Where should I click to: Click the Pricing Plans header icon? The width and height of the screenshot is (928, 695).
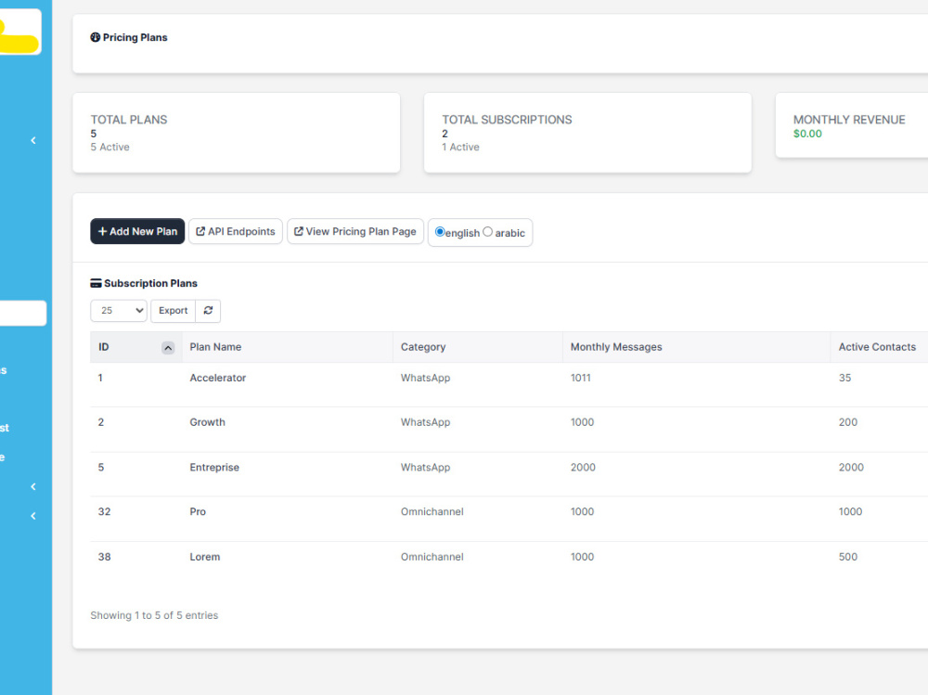tap(96, 37)
